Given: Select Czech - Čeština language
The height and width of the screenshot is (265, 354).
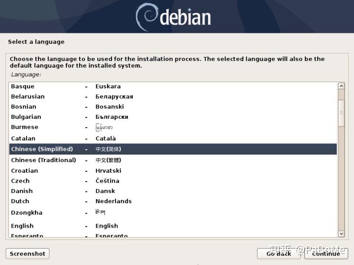Looking at the screenshot, I should 173,181.
